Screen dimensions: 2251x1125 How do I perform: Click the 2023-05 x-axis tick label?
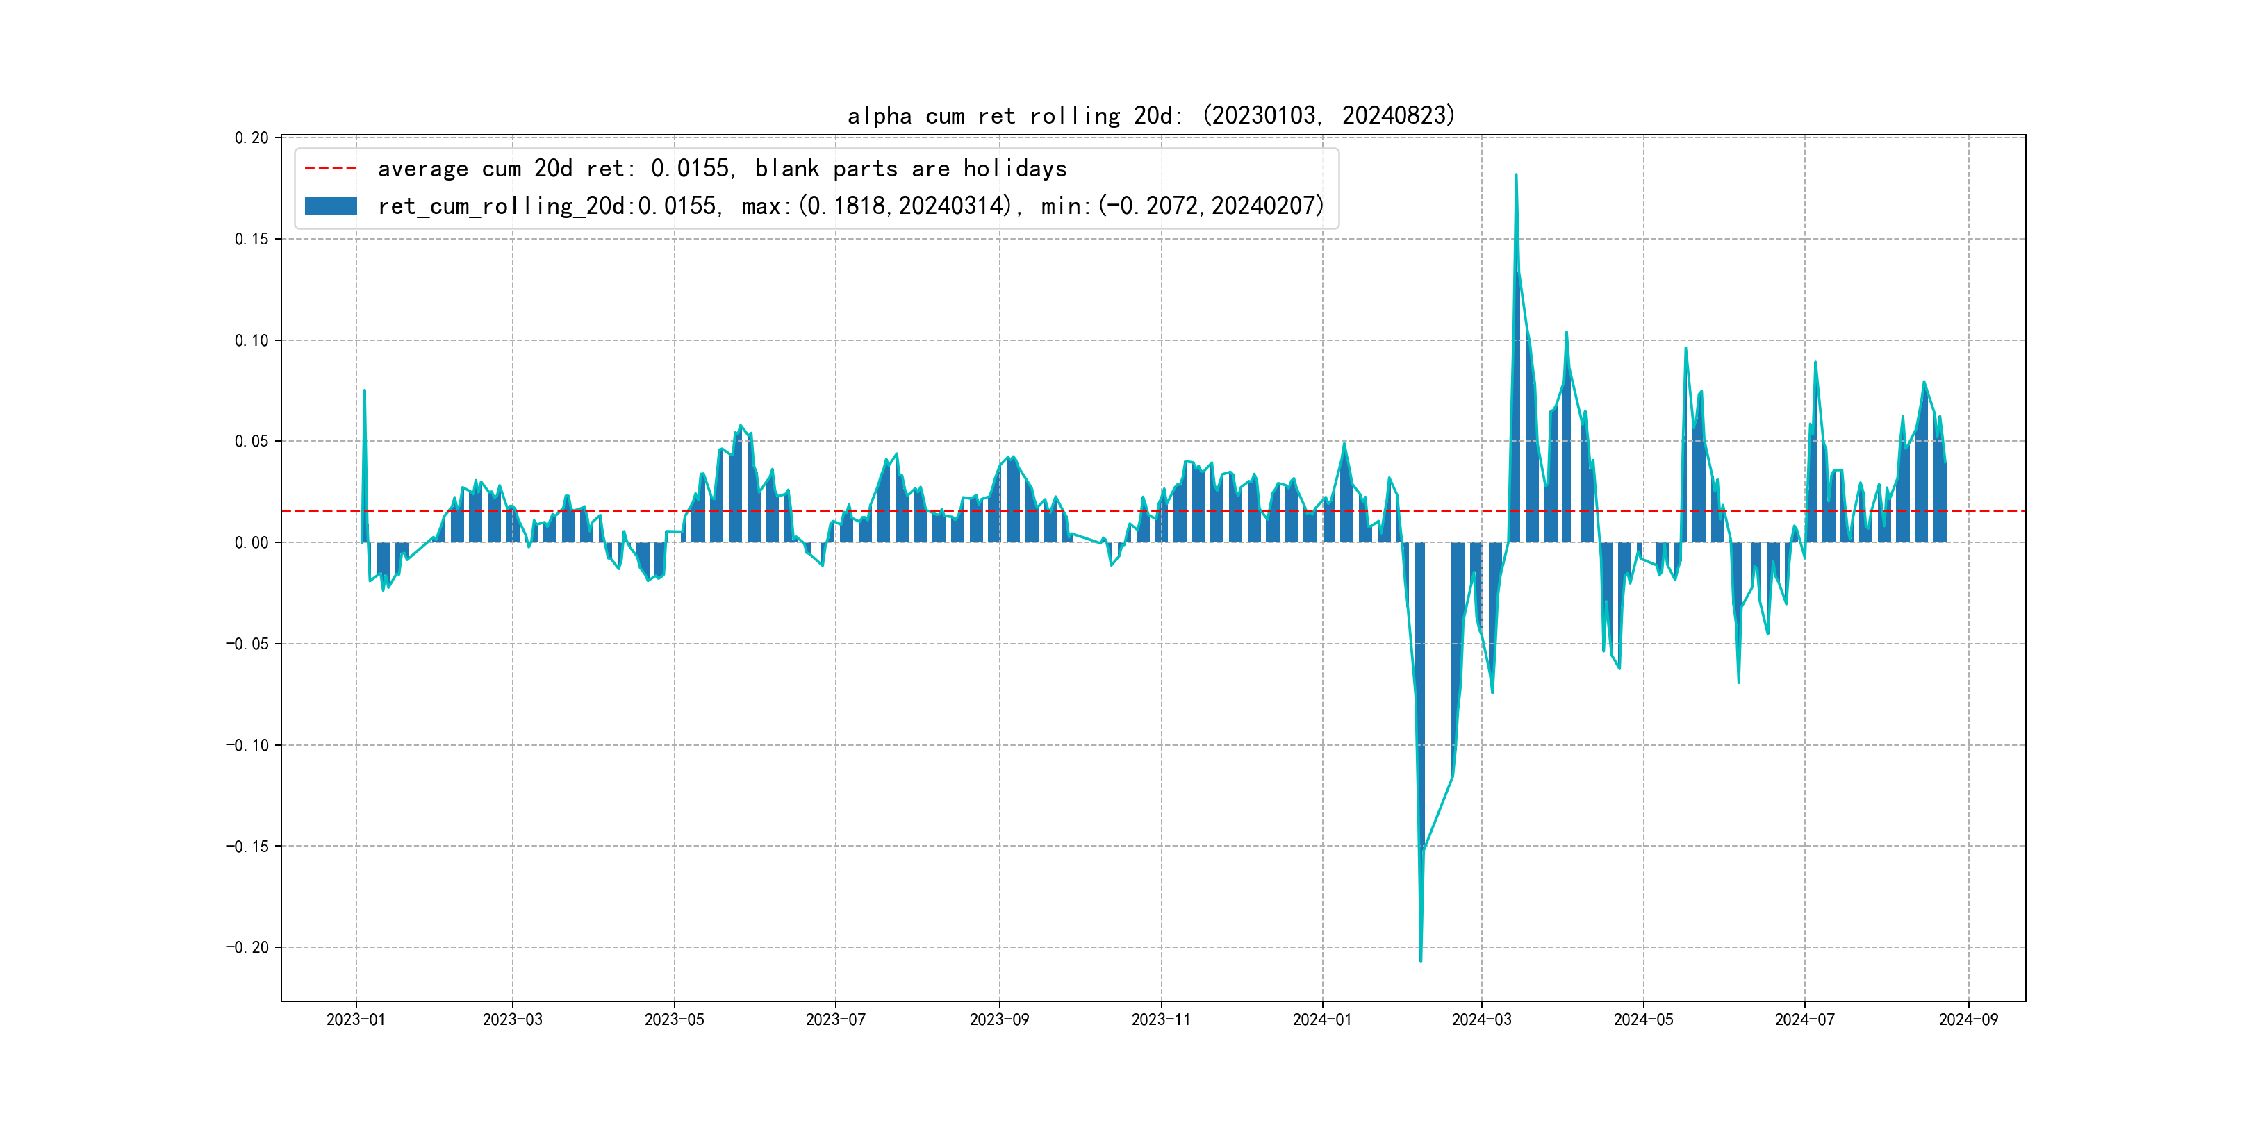click(x=674, y=1019)
